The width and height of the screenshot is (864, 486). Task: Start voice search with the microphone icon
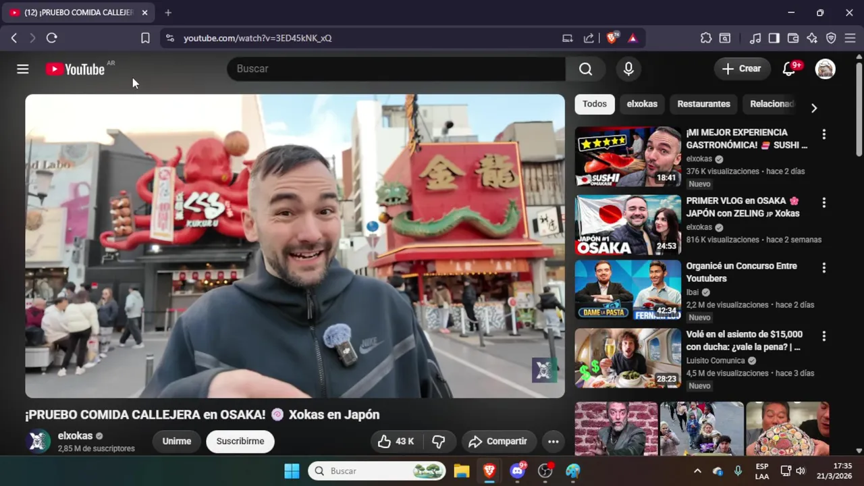click(628, 69)
